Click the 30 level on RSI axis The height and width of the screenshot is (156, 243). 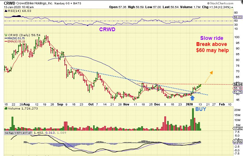pos(236,25)
